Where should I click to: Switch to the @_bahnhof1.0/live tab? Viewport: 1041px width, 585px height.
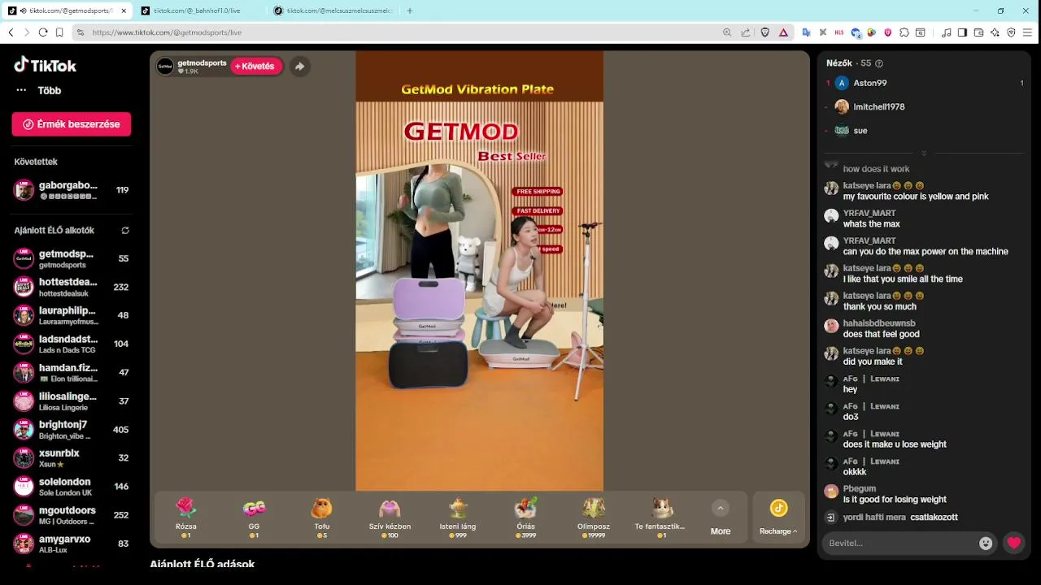(x=198, y=11)
